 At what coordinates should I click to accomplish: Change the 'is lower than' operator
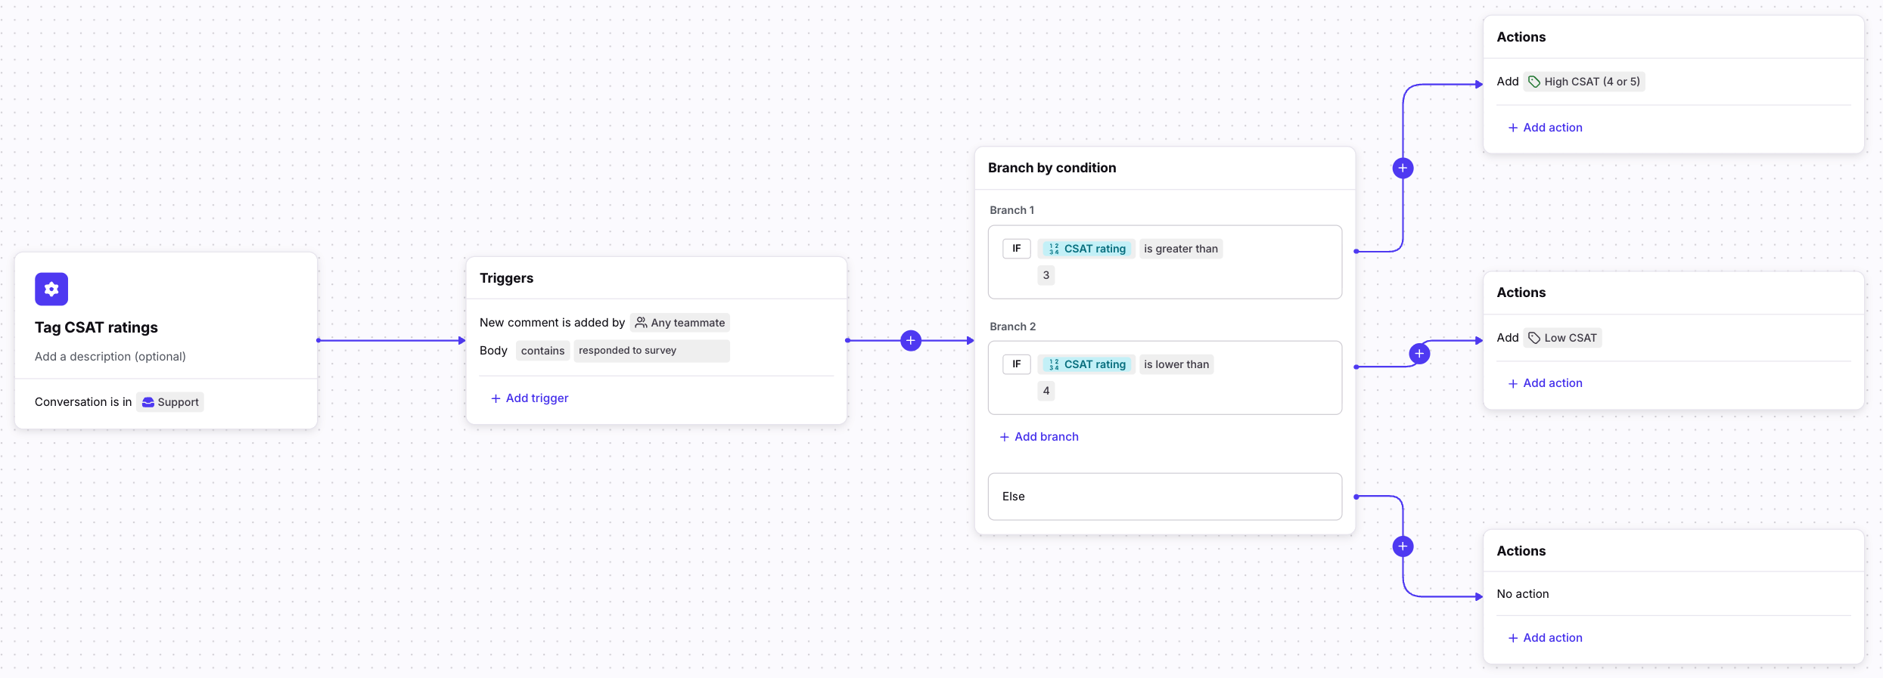click(x=1176, y=364)
